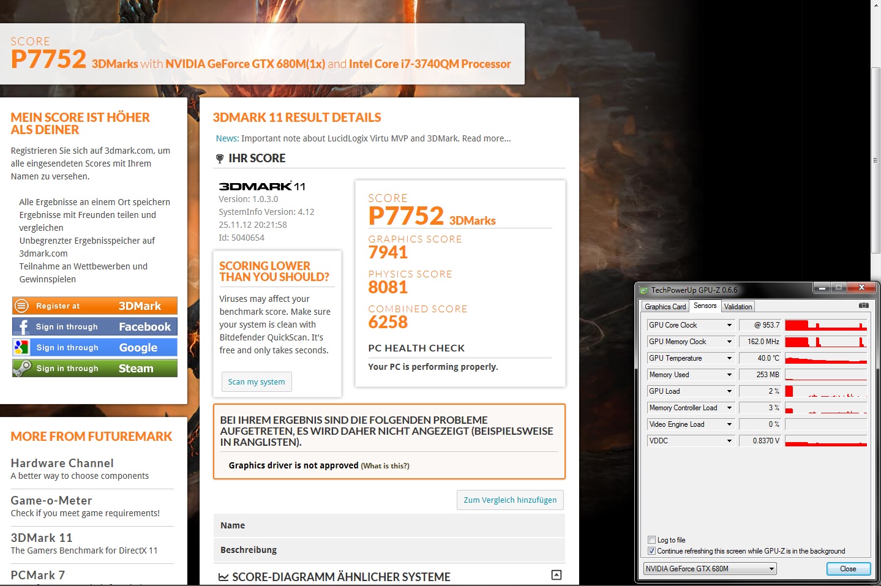
Task: Open the Hardware Channel link
Action: [x=62, y=463]
